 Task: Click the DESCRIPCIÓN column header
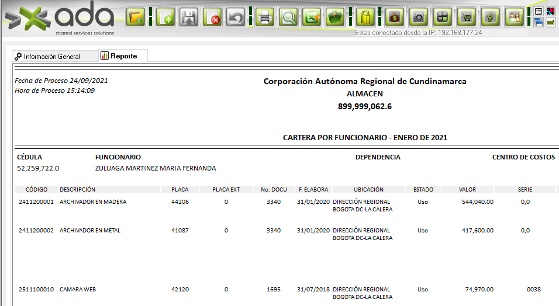tap(77, 190)
